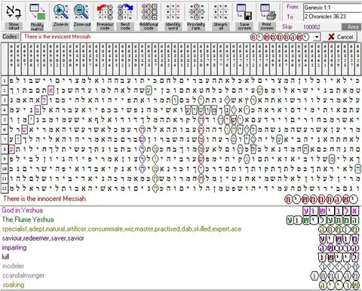Click Hebrew letters beside 'saviour,redeemer'
Viewport: 362px width, 291px height.
point(339,239)
